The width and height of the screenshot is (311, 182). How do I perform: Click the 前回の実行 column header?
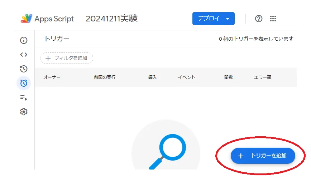click(x=105, y=77)
